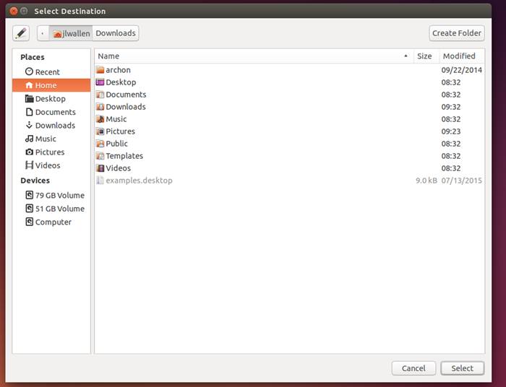Click the Desktop folder icon in file list
The height and width of the screenshot is (387, 506).
pyautogui.click(x=100, y=82)
